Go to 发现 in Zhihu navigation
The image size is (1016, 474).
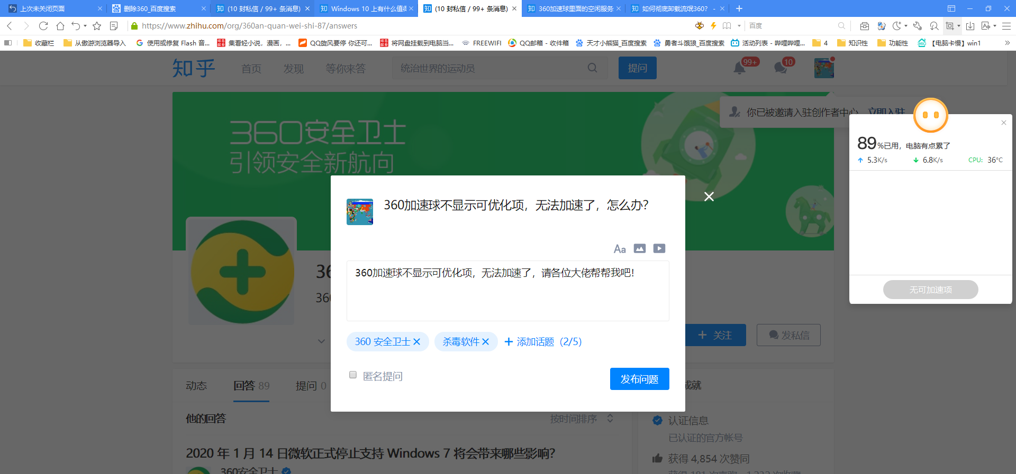[294, 69]
